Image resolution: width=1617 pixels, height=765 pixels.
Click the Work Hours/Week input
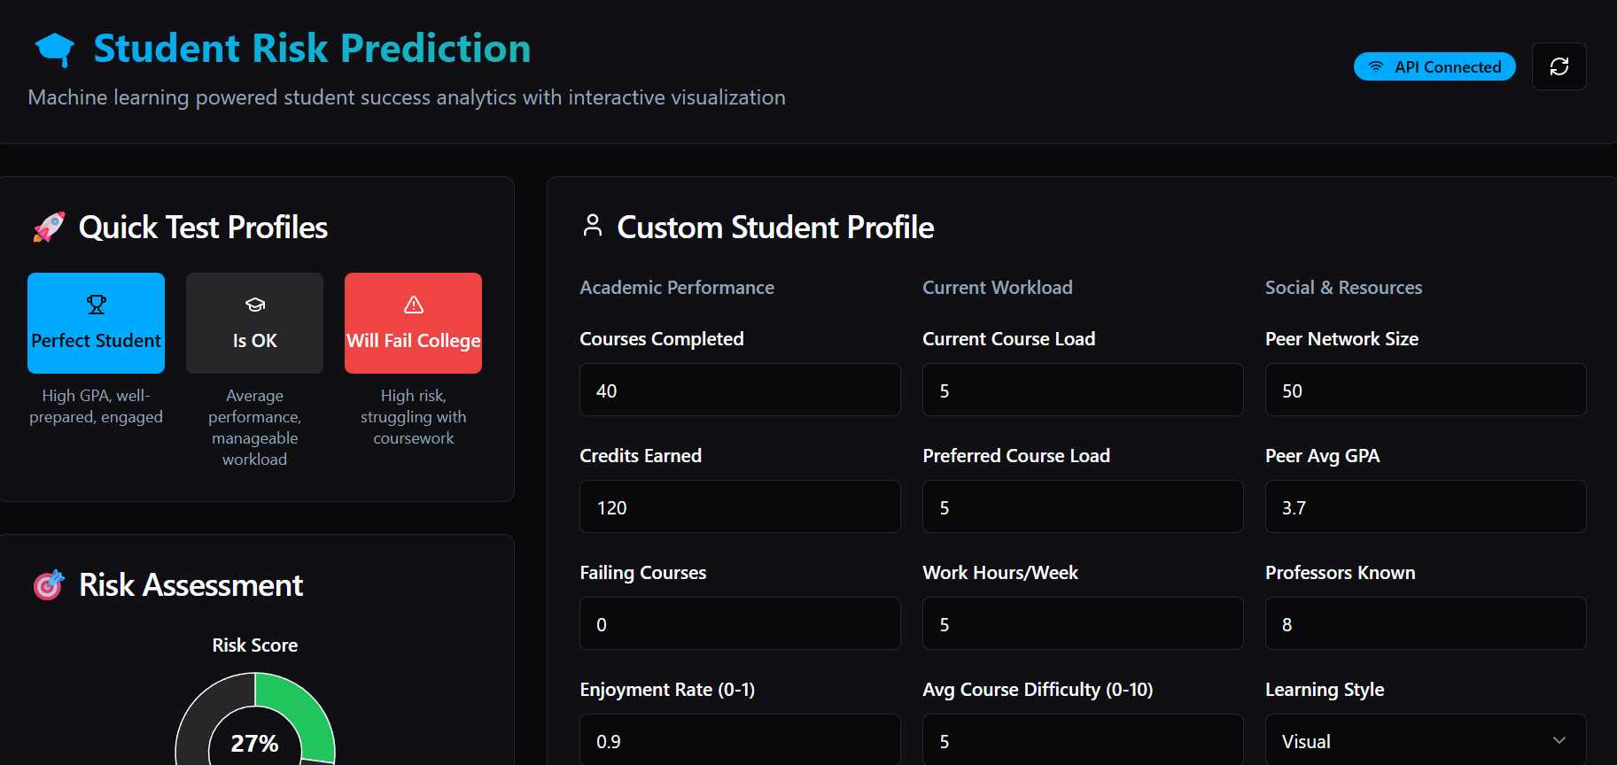(x=1082, y=624)
